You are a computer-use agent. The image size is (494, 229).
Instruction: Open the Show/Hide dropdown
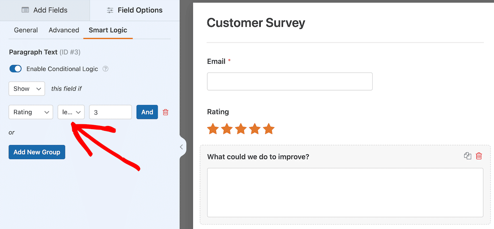(27, 88)
